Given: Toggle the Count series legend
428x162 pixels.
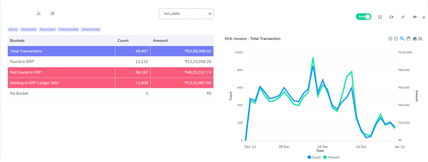Looking at the screenshot, I should [314, 157].
